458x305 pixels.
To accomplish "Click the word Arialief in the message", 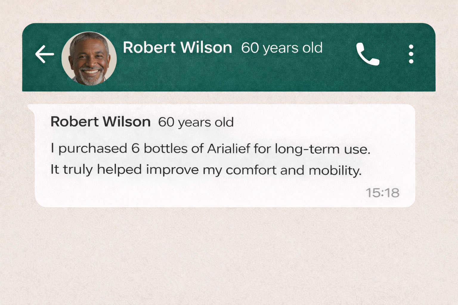I will (x=229, y=149).
